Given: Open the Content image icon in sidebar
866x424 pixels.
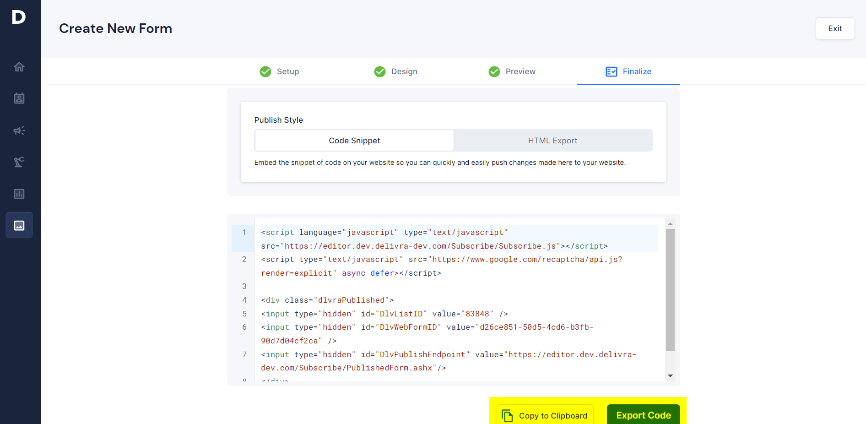Looking at the screenshot, I should [x=19, y=225].
